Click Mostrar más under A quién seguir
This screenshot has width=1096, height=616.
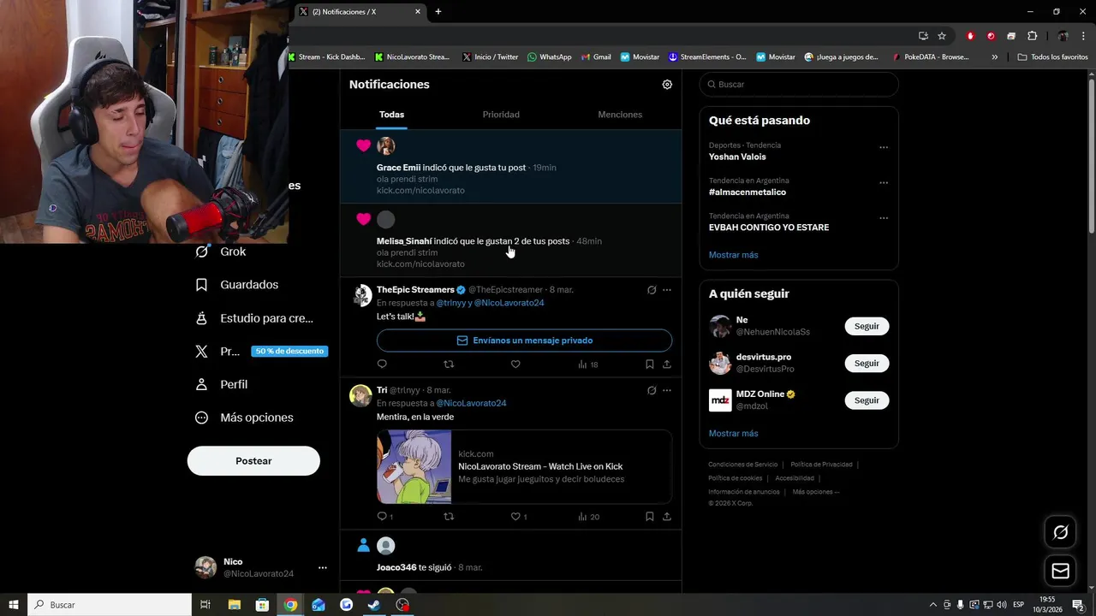(x=733, y=434)
